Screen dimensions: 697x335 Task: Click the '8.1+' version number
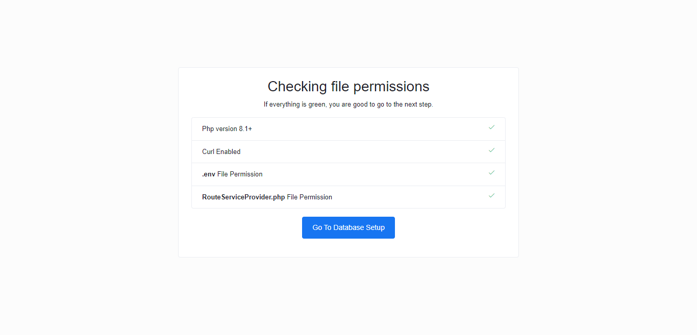click(x=245, y=129)
